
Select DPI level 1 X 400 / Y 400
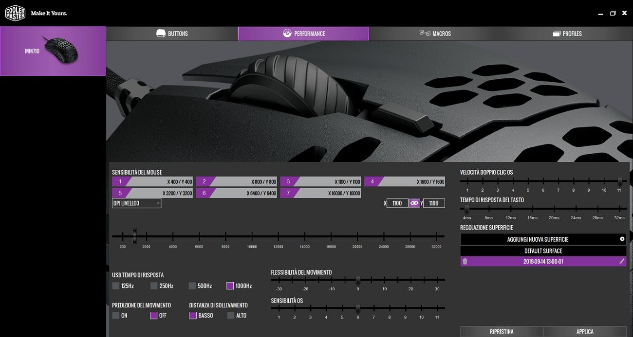pyautogui.click(x=152, y=181)
